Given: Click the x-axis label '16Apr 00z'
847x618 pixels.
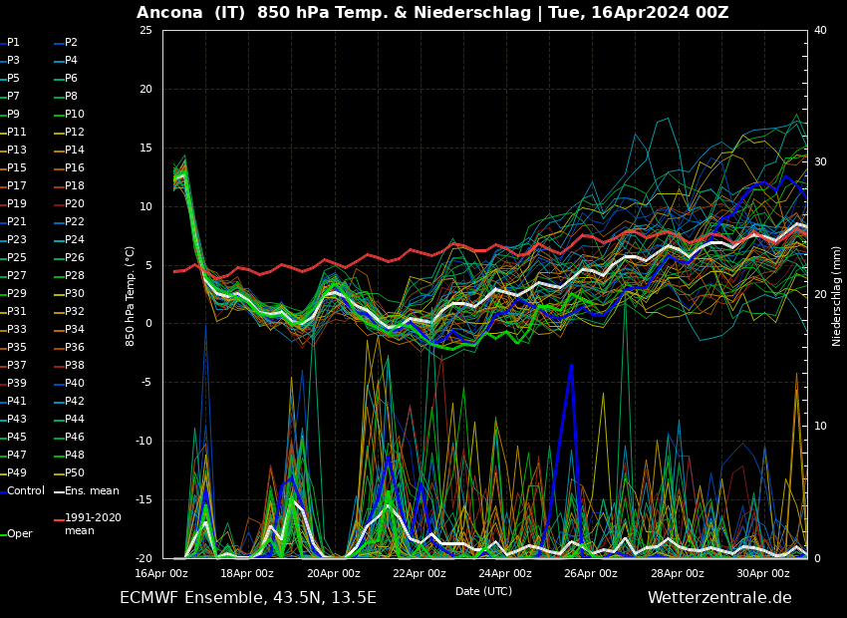Looking at the screenshot, I should (161, 574).
